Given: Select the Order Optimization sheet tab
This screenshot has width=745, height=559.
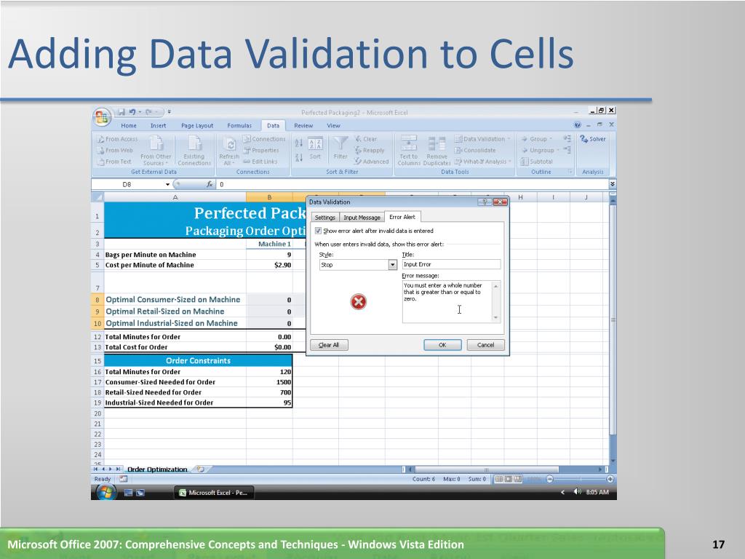Looking at the screenshot, I should [157, 469].
